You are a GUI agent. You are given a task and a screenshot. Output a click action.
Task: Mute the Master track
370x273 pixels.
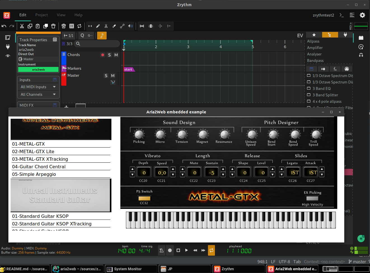pyautogui.click(x=113, y=76)
